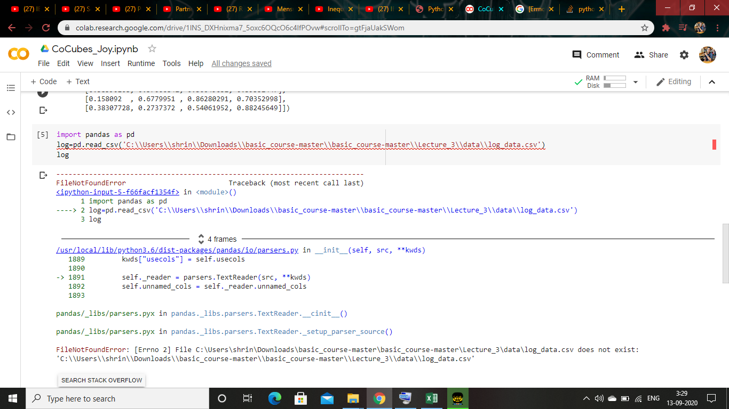Switch to the CoCubes browser tab
This screenshot has width=729, height=409.
click(x=482, y=9)
